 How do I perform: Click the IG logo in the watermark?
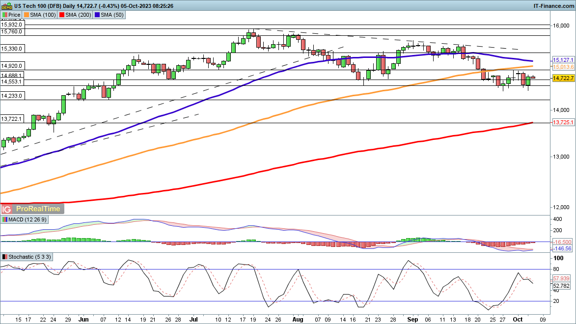pos(6,209)
